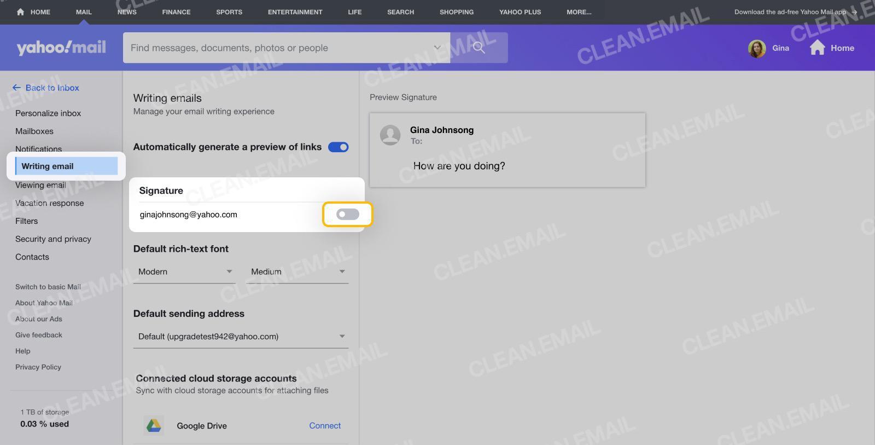
Task: Select Vacation response settings
Action: point(50,203)
